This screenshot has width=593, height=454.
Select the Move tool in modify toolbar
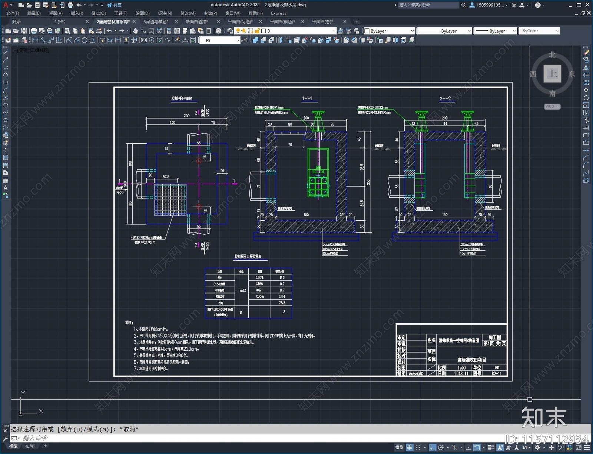pyautogui.click(x=586, y=90)
